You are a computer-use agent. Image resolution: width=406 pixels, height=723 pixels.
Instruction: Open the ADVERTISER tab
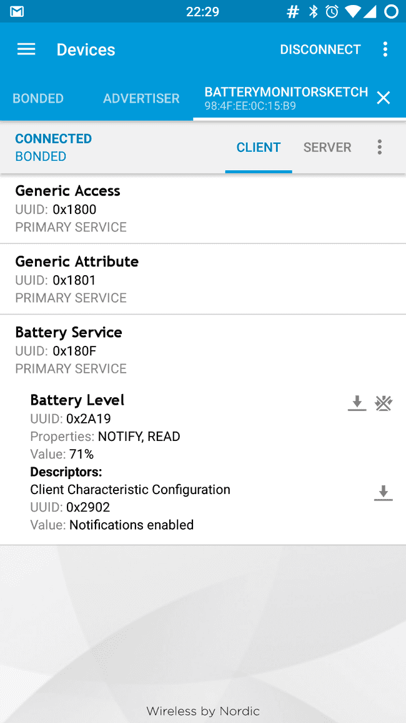[141, 98]
